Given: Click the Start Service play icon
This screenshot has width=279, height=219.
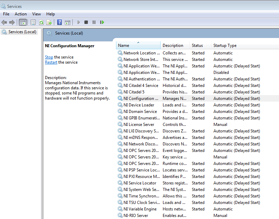Looking at the screenshot, I should (79, 22).
